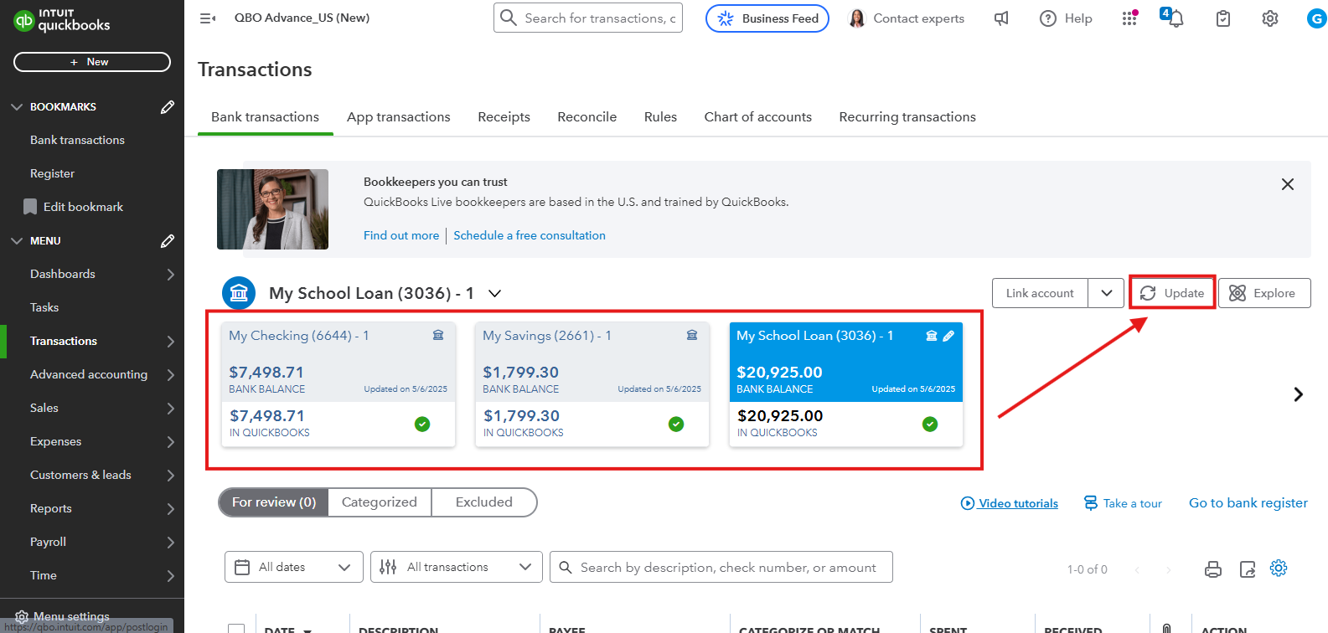Image resolution: width=1328 pixels, height=633 pixels.
Task: Select the Excluded tab
Action: [484, 502]
